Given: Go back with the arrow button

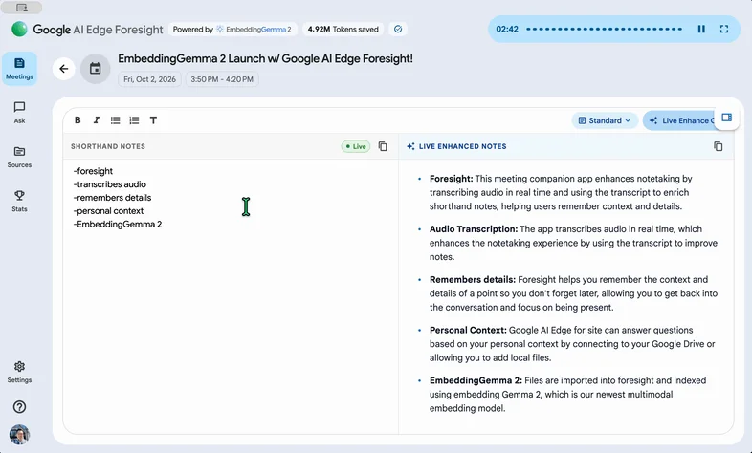Looking at the screenshot, I should pos(64,69).
